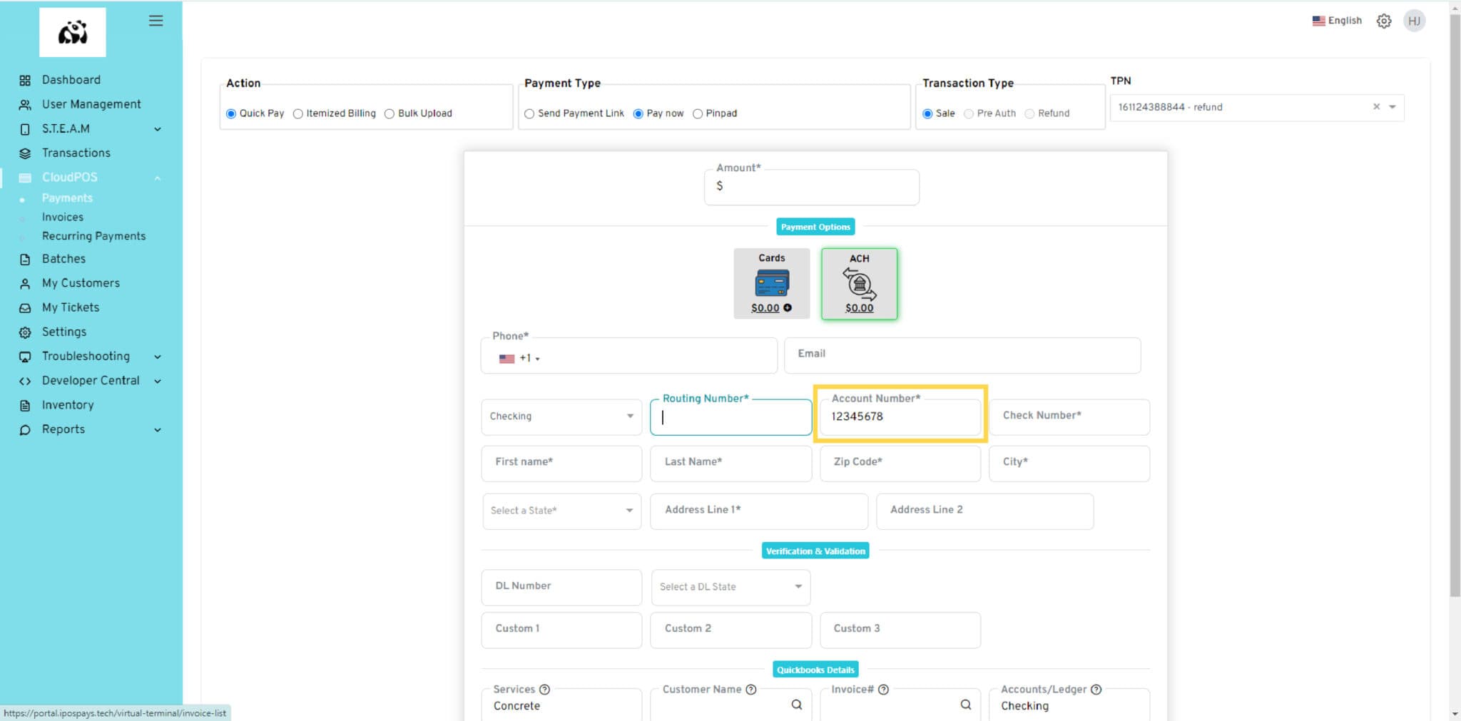1461x721 pixels.
Task: Clear the selected TPN with X icon
Action: 1376,107
